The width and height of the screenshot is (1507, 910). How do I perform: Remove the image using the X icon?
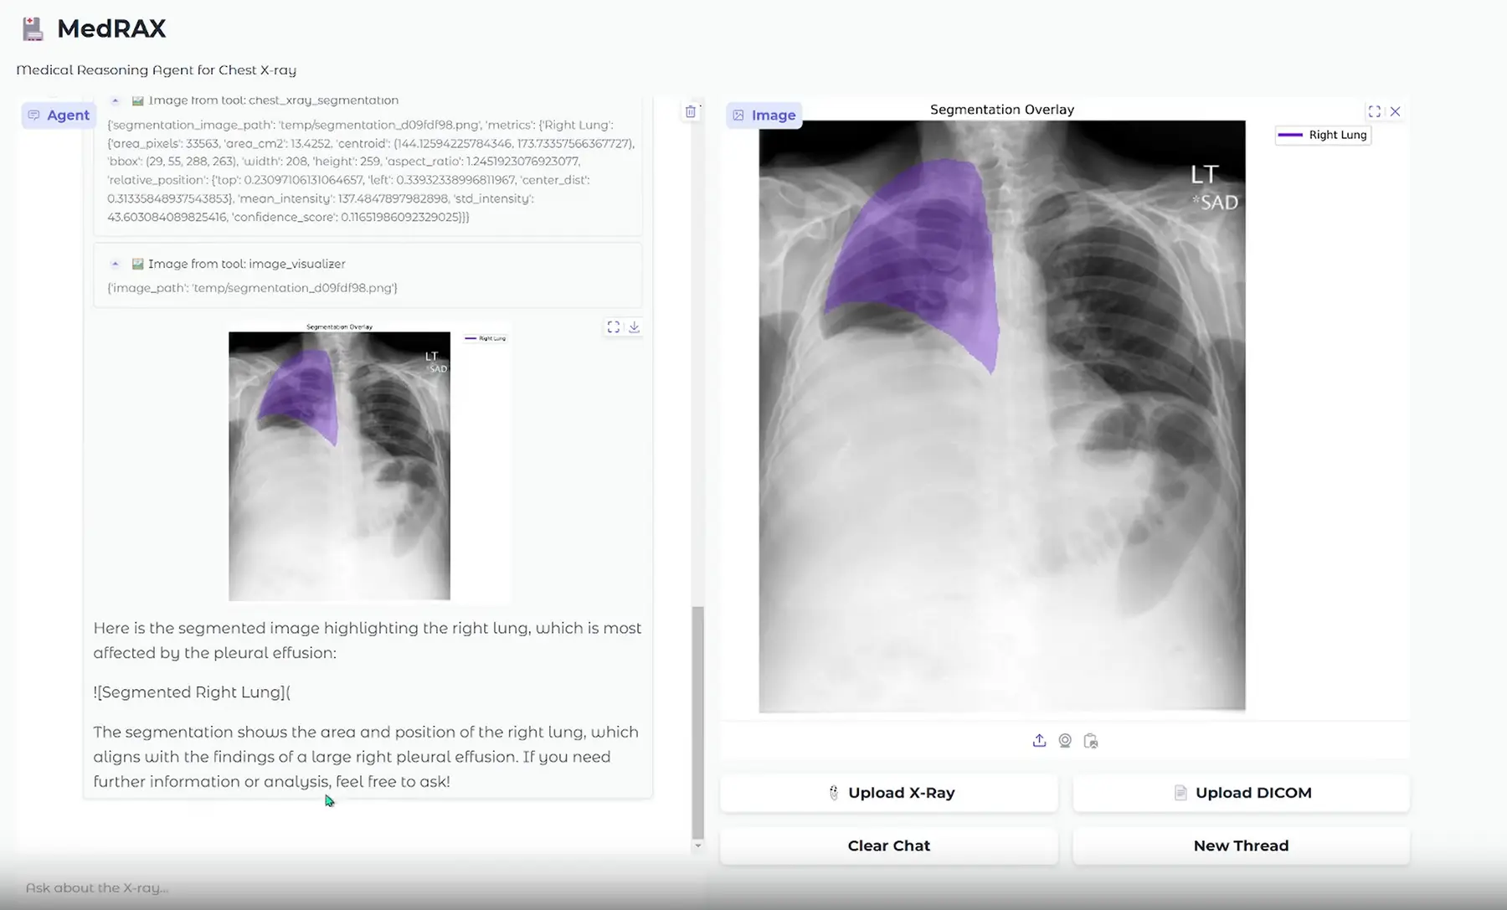(x=1396, y=111)
